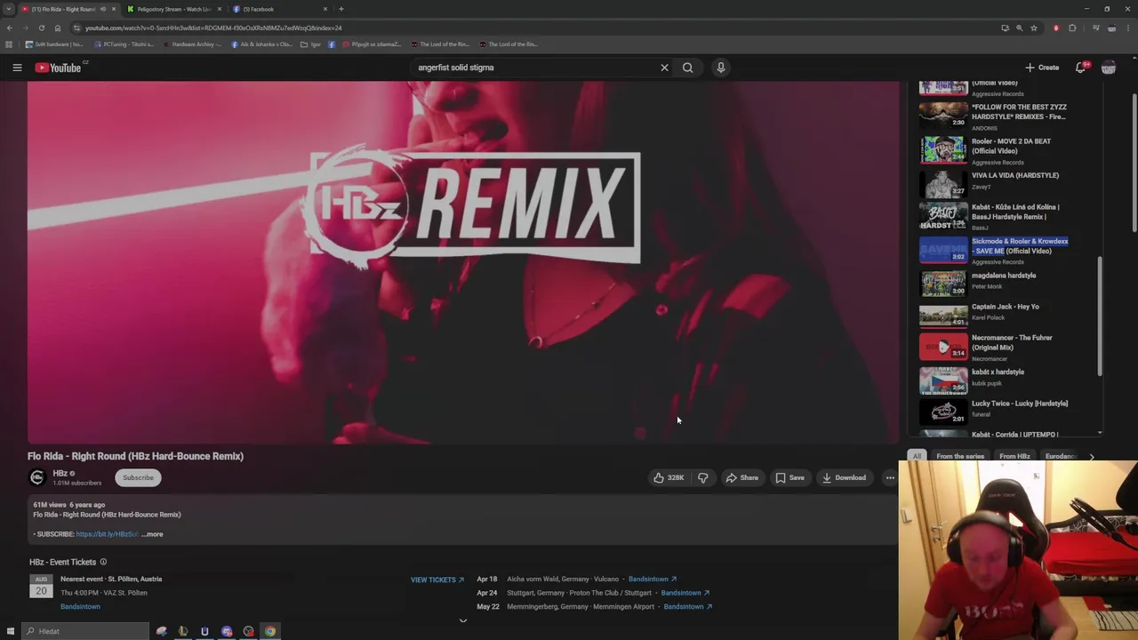Open the browser home page button

58,28
